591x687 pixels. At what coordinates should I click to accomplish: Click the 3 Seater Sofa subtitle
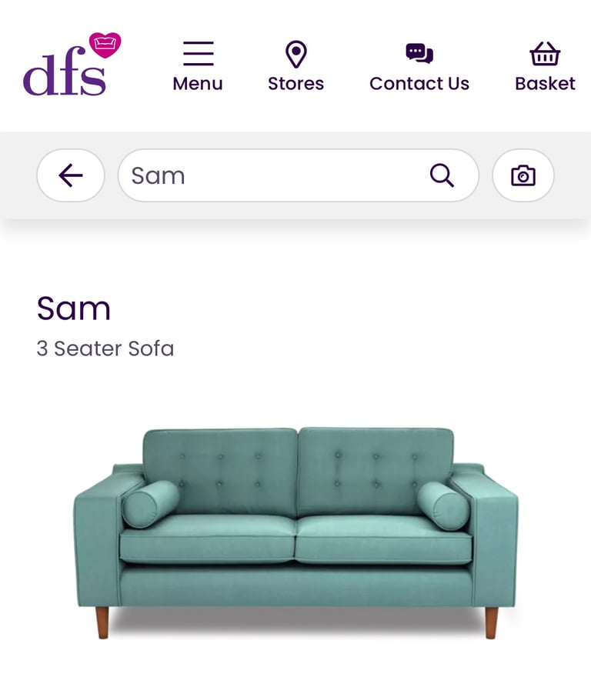point(105,349)
